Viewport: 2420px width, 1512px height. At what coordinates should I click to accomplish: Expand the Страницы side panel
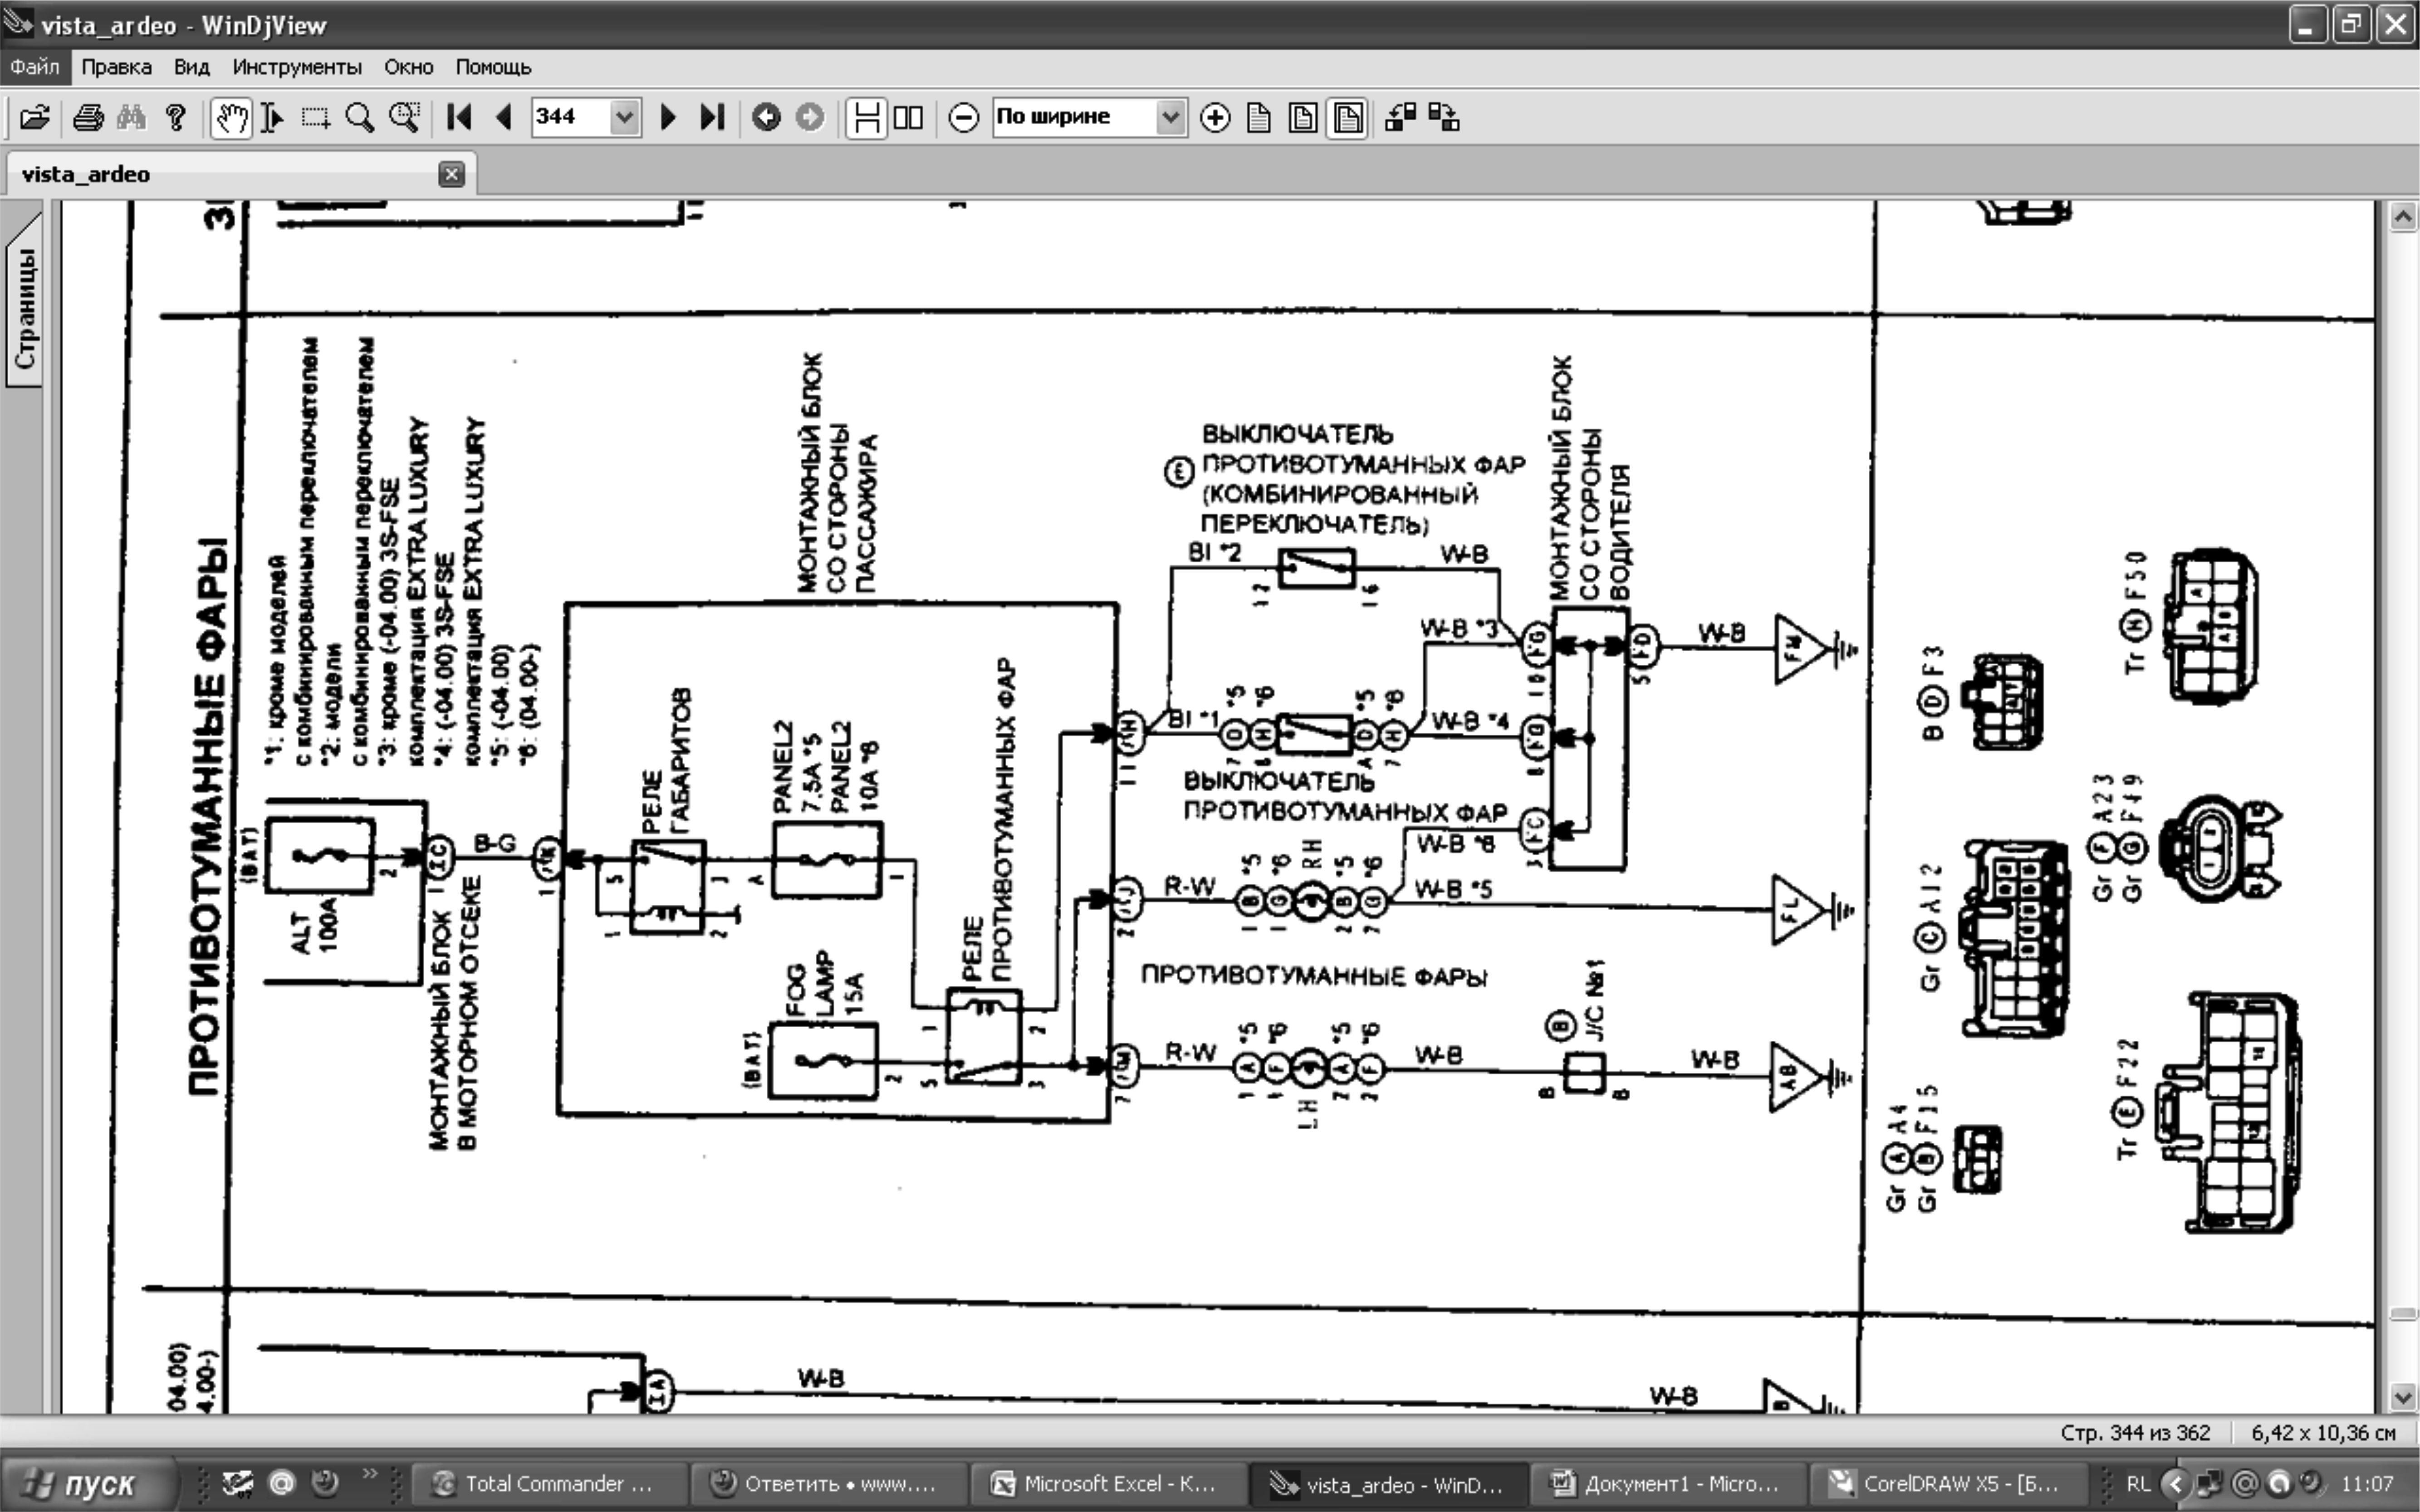point(24,307)
